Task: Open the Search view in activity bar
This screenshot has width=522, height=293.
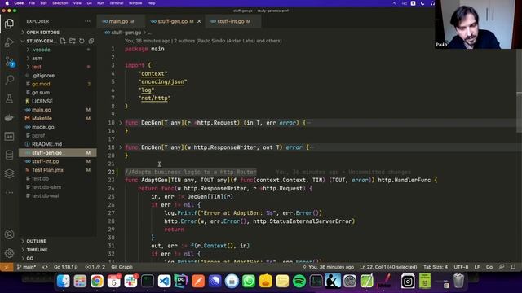Action: point(9,80)
